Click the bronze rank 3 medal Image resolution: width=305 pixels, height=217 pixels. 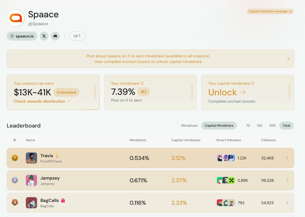(x=15, y=203)
